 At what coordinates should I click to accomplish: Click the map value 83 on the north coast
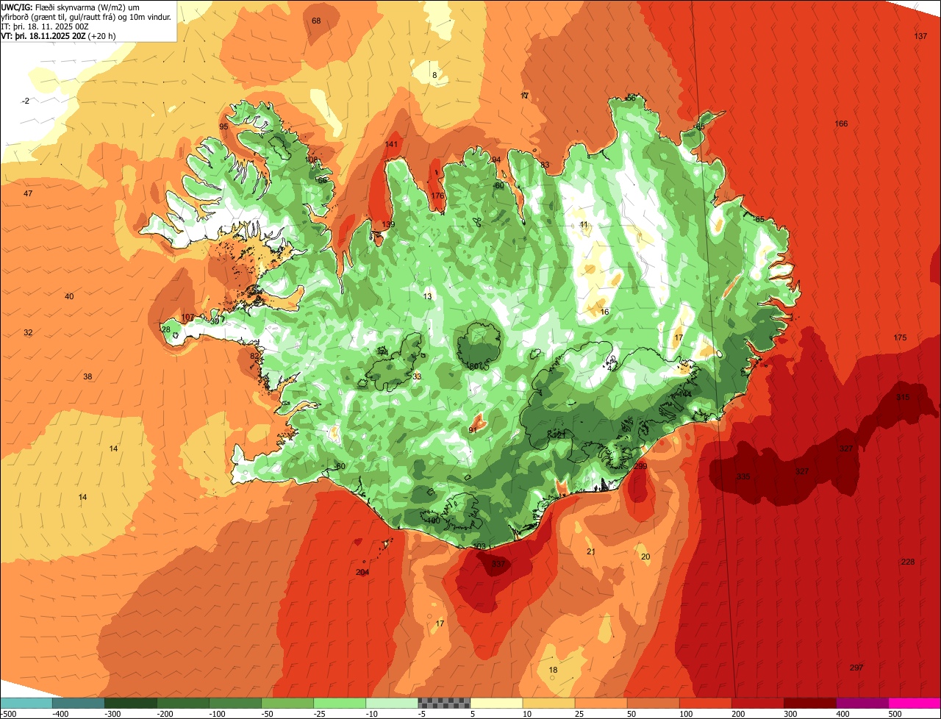[545, 165]
